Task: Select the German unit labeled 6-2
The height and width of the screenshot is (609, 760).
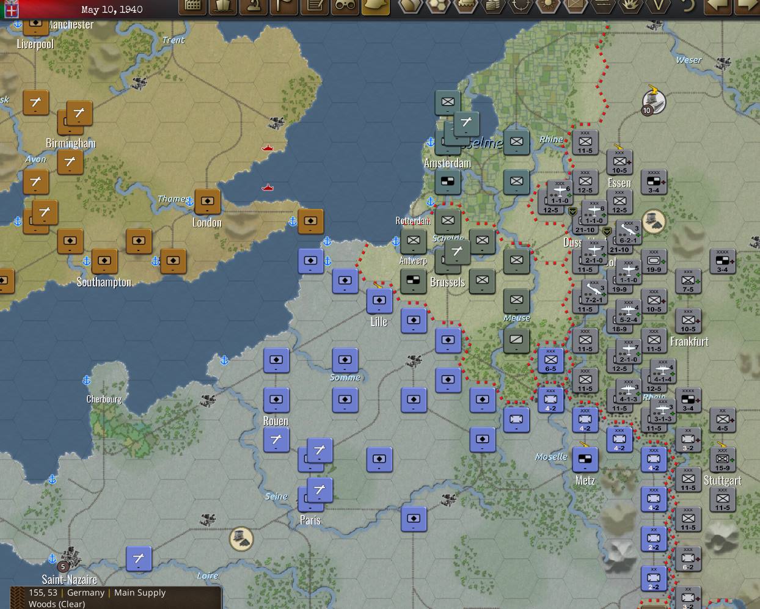Action: 688,560
